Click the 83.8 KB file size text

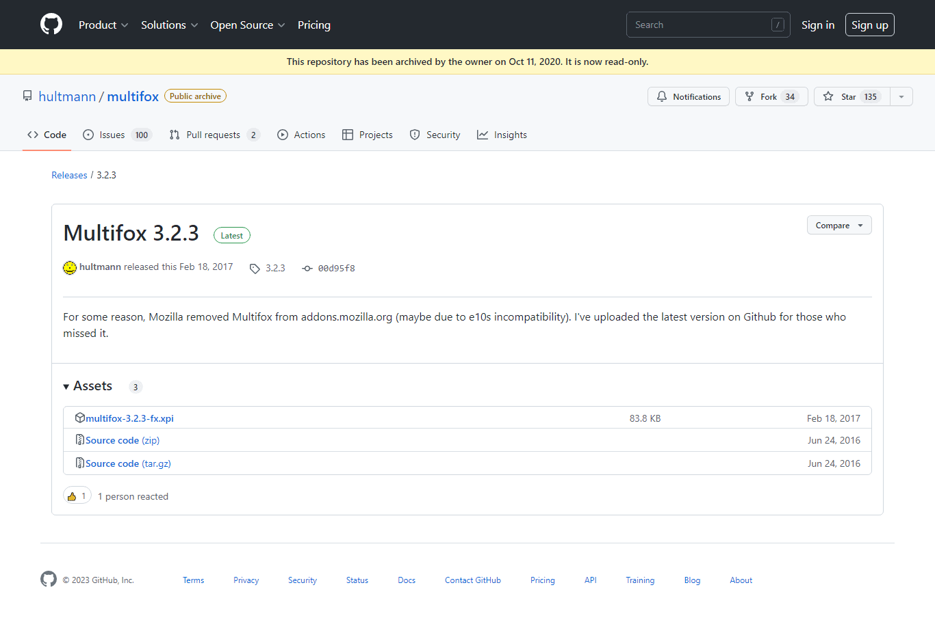[645, 418]
